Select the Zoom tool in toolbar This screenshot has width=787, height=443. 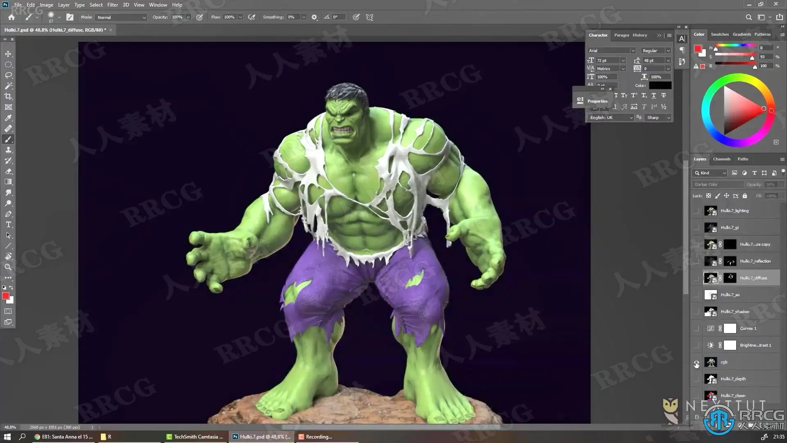(x=8, y=267)
